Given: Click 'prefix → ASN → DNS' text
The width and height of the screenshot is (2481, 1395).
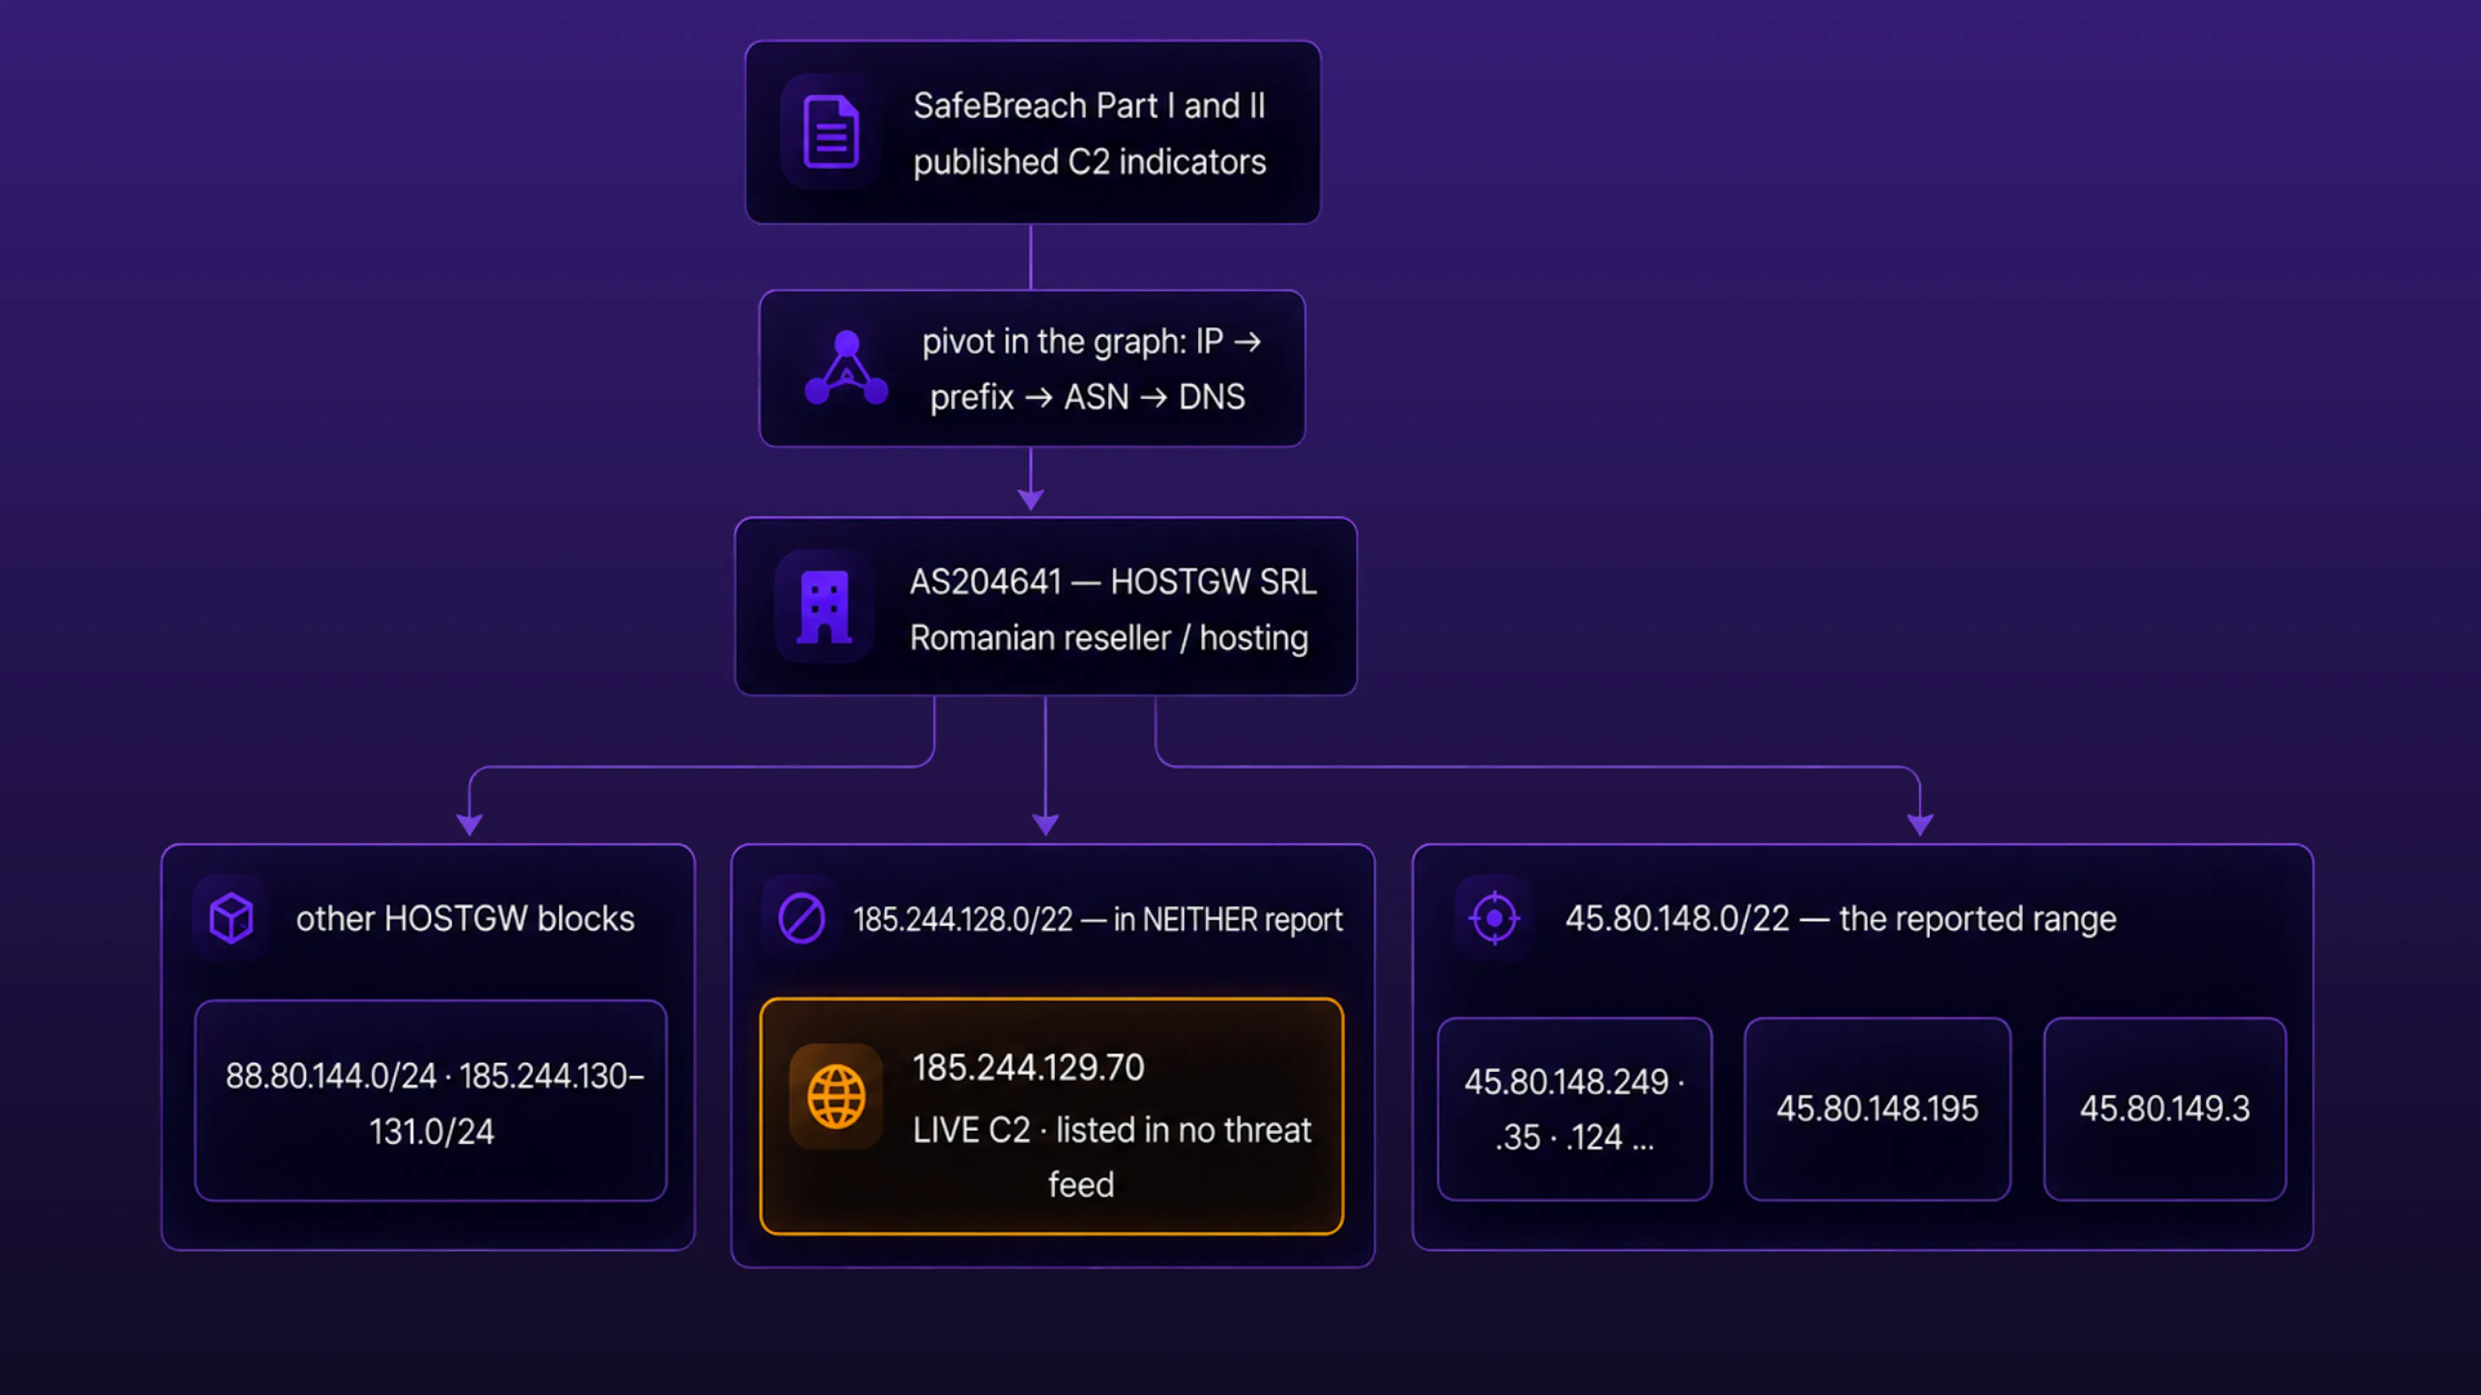Looking at the screenshot, I should pyautogui.click(x=1087, y=397).
